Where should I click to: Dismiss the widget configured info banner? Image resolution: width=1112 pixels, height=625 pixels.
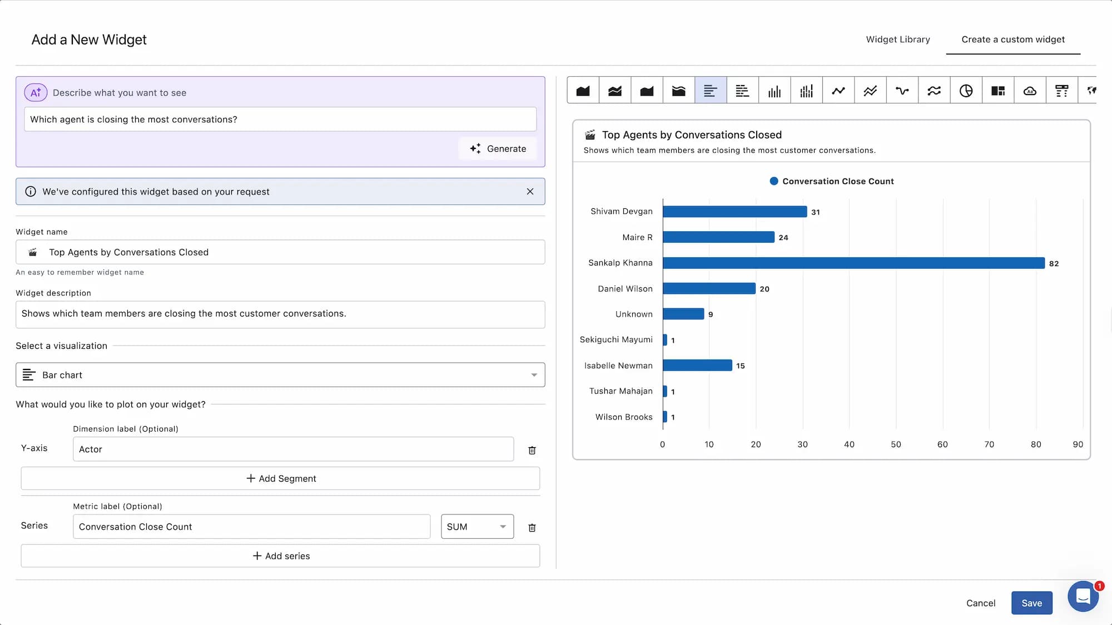[530, 192]
